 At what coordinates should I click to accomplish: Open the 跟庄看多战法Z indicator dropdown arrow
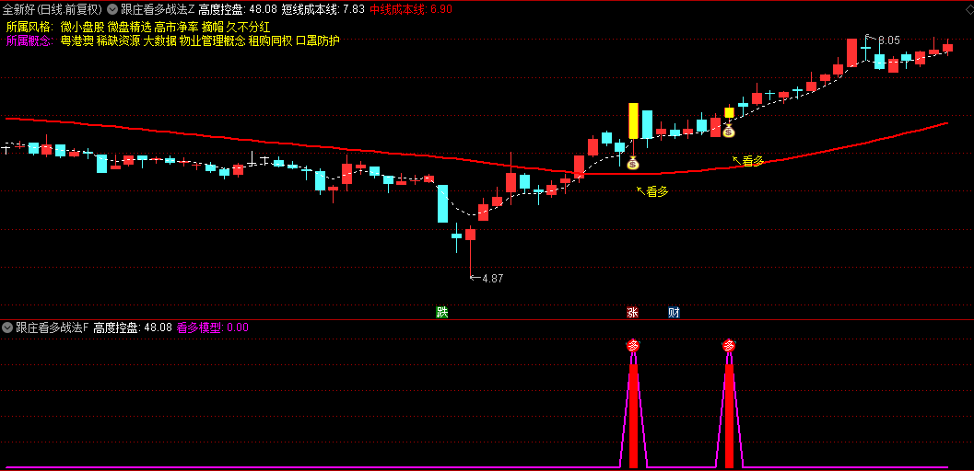point(111,9)
